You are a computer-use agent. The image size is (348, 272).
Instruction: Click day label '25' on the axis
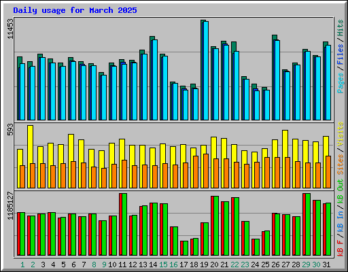(265, 265)
